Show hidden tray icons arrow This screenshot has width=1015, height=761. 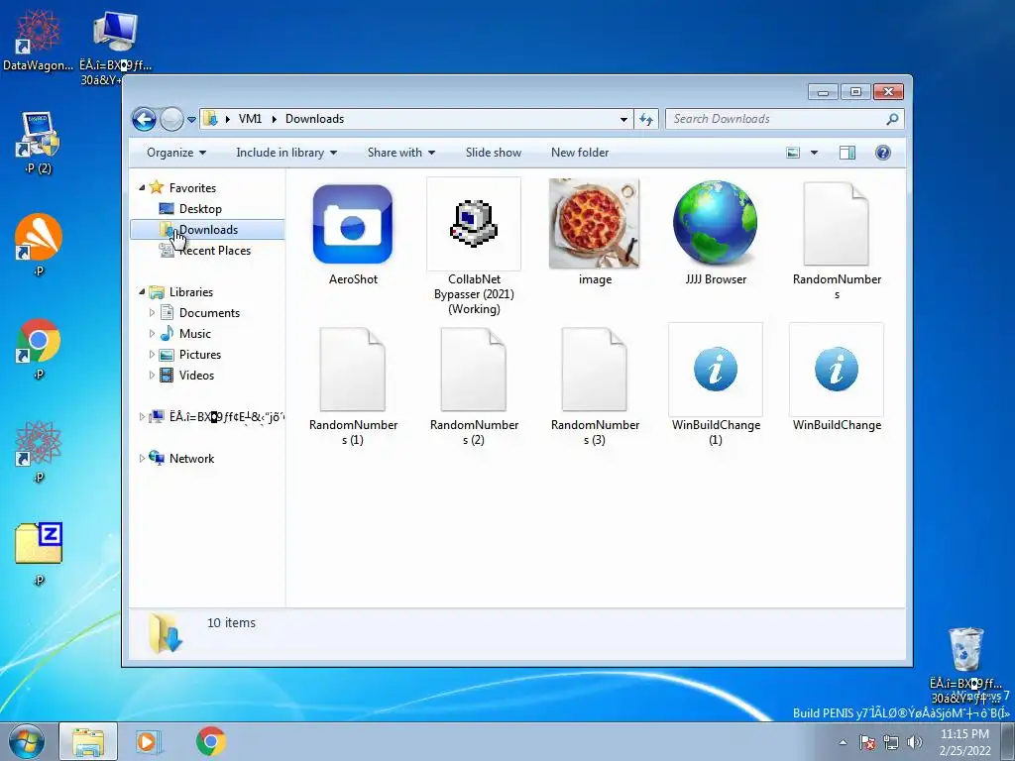click(843, 742)
